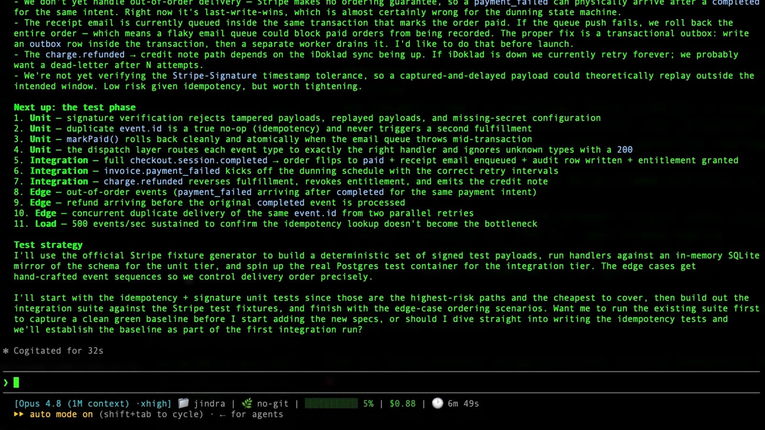The width and height of the screenshot is (765, 430).
Task: Click the '(shift+tab to cycle)' hint
Action: coord(151,414)
